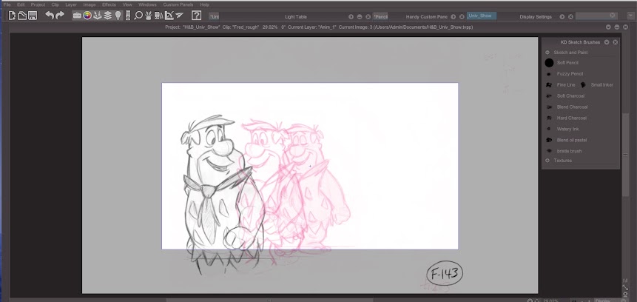Viewport: 637px width, 302px height.
Task: Open help via the question mark icon
Action: (196, 16)
